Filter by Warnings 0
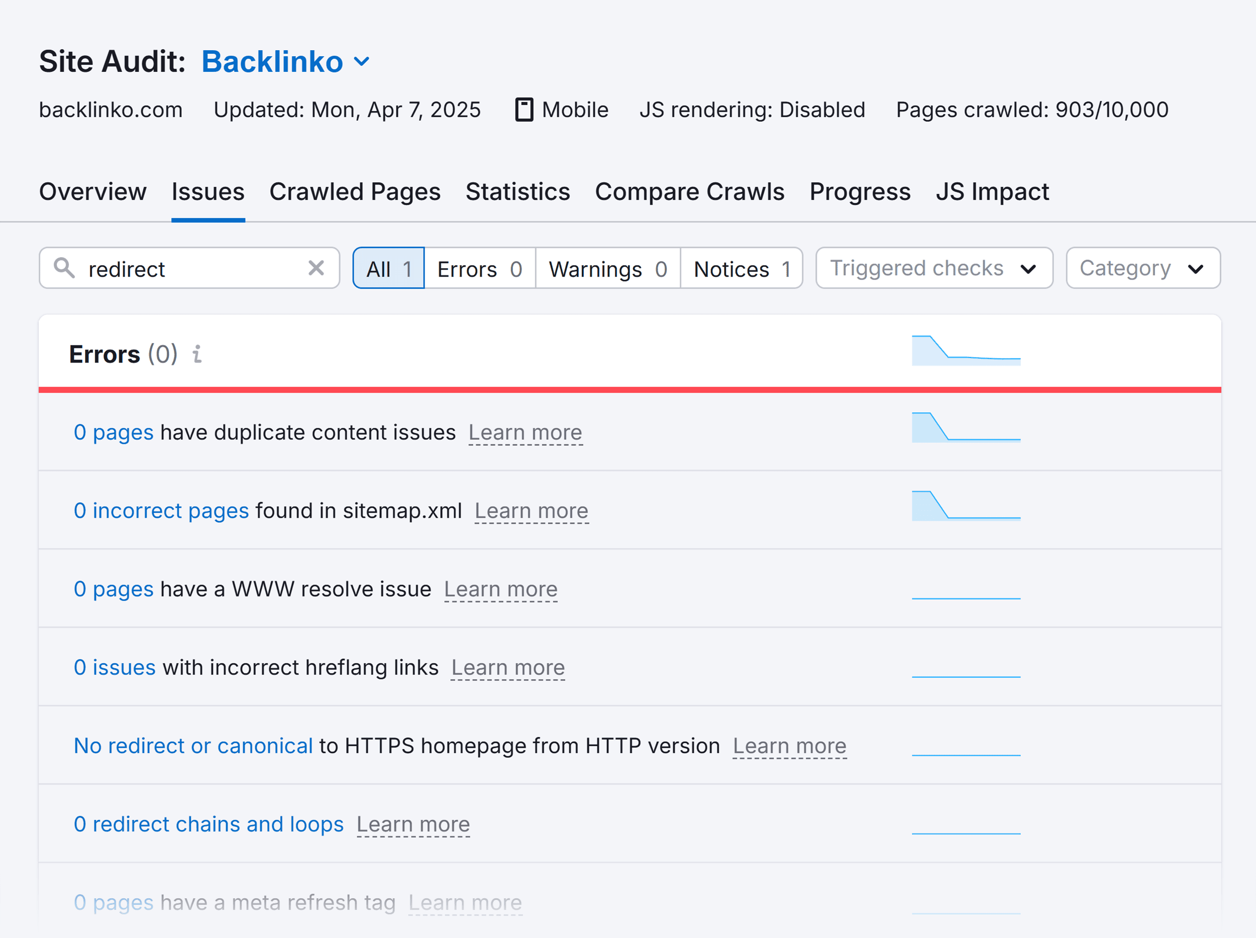Image resolution: width=1256 pixels, height=938 pixels. click(608, 268)
